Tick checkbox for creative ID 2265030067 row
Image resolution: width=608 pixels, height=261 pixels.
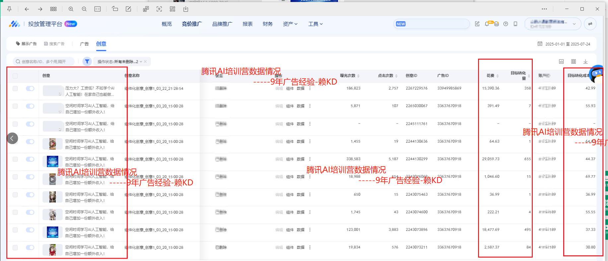[15, 106]
